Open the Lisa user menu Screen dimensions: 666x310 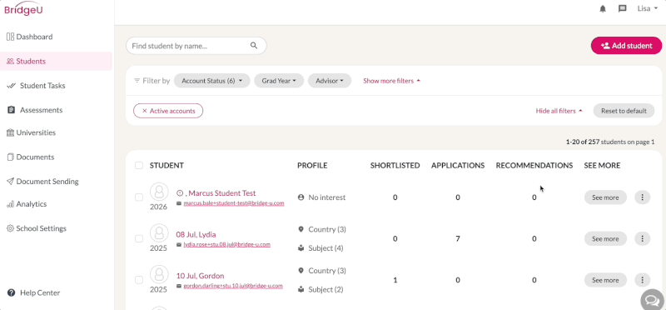pos(648,8)
